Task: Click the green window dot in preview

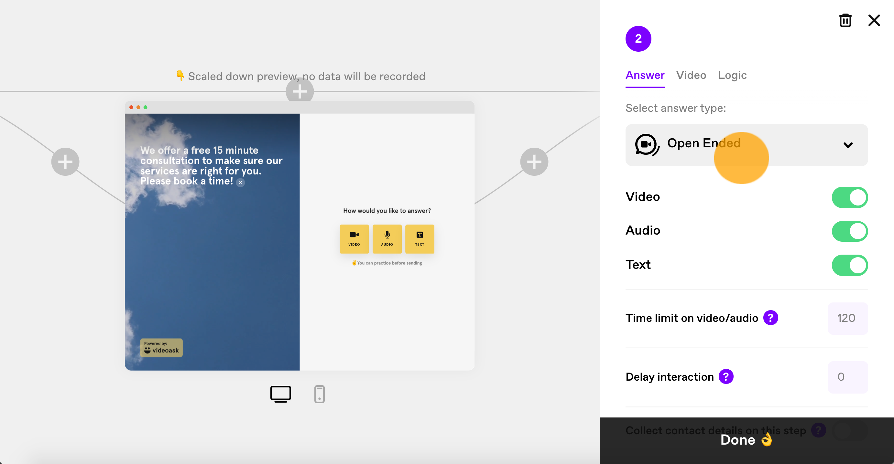Action: [146, 107]
